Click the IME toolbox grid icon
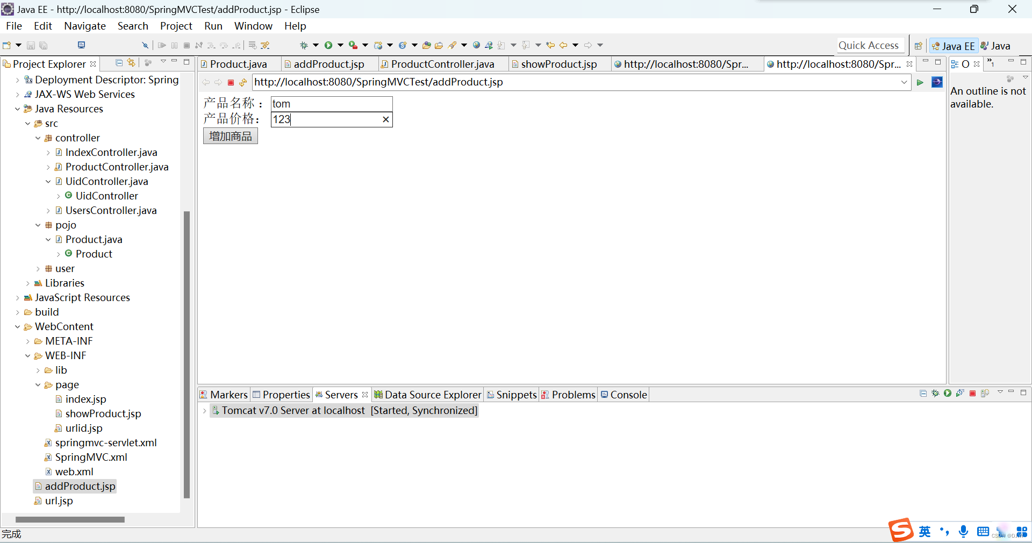The width and height of the screenshot is (1032, 543). (x=1022, y=532)
